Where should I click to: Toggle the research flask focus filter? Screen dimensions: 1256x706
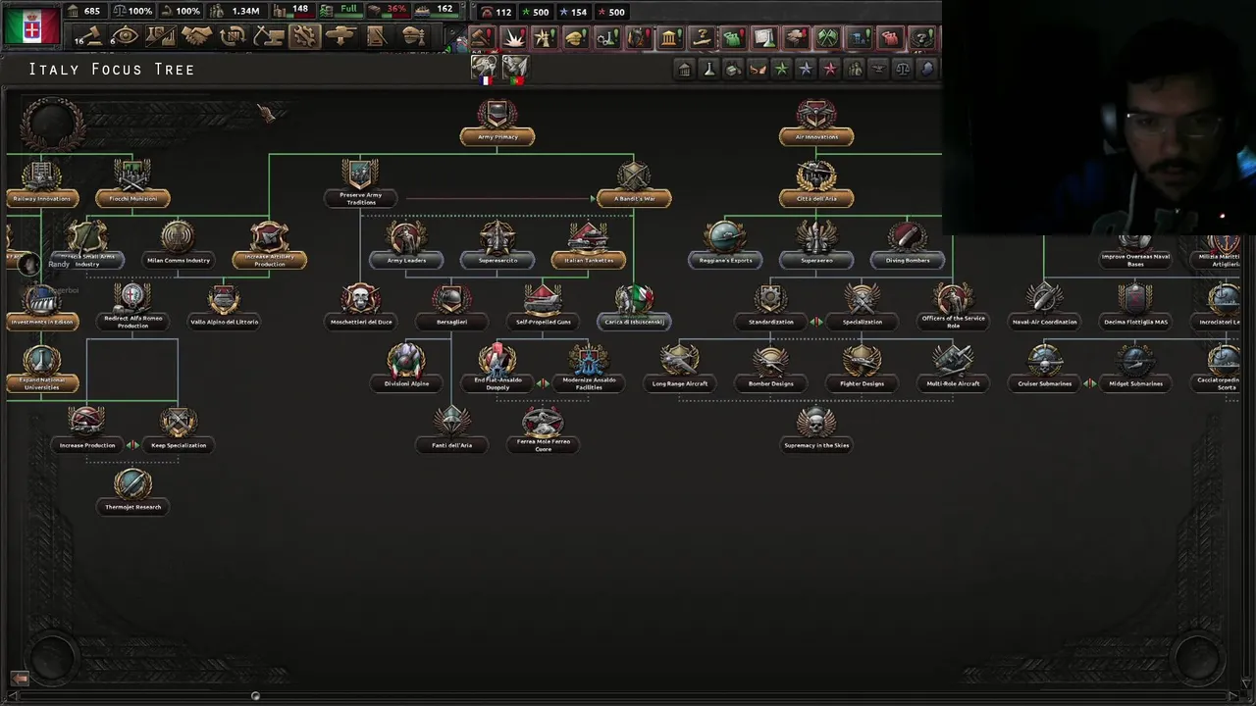pyautogui.click(x=708, y=69)
